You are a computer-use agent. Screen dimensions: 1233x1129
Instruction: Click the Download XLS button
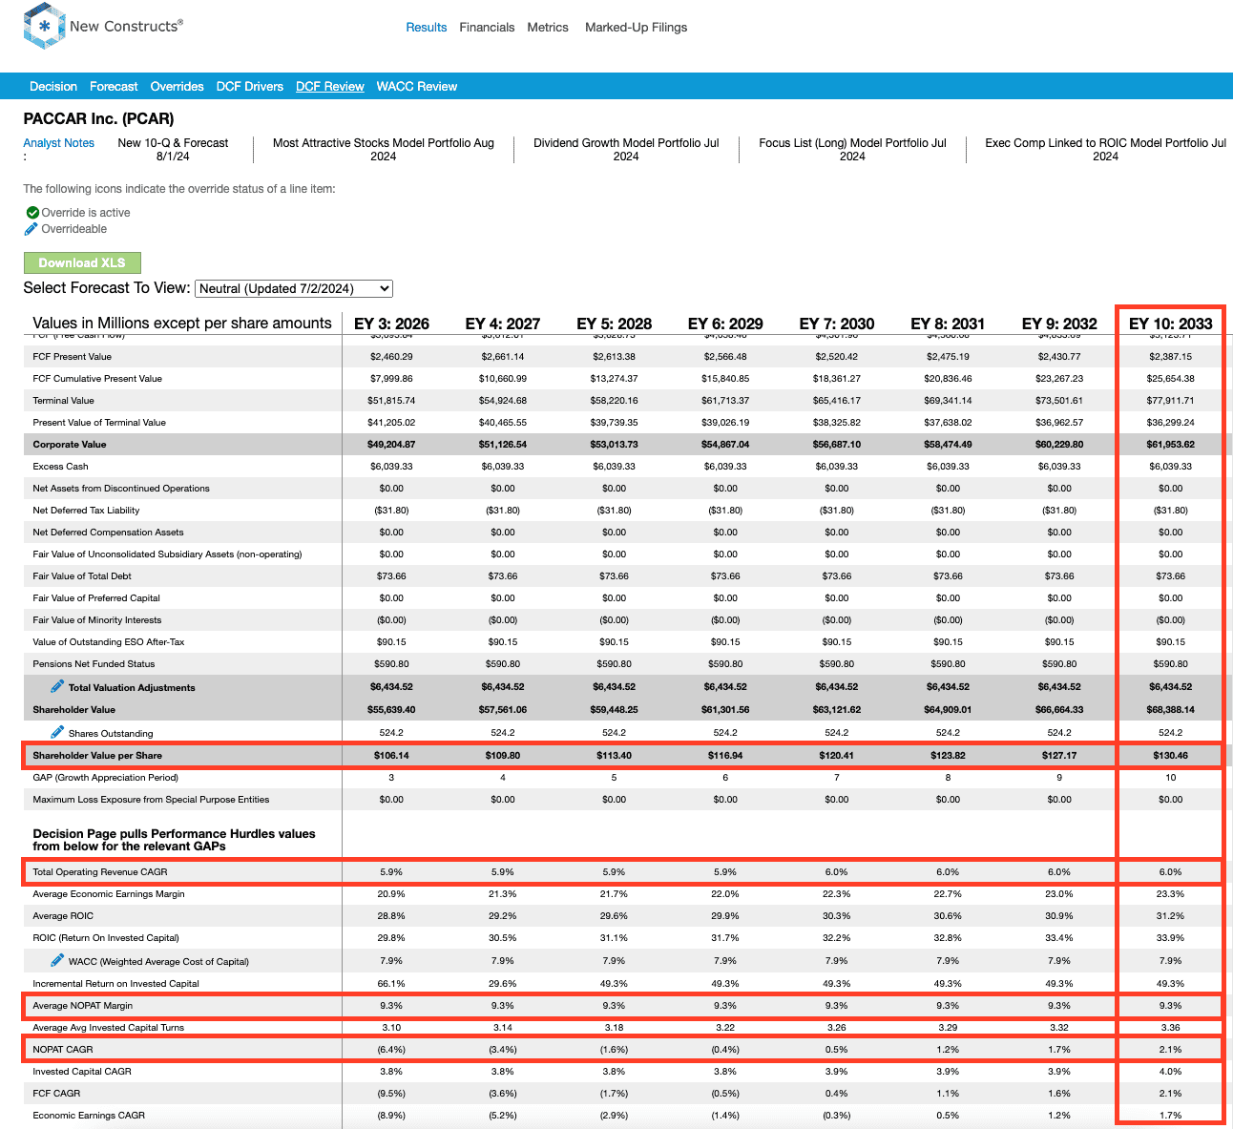[82, 262]
